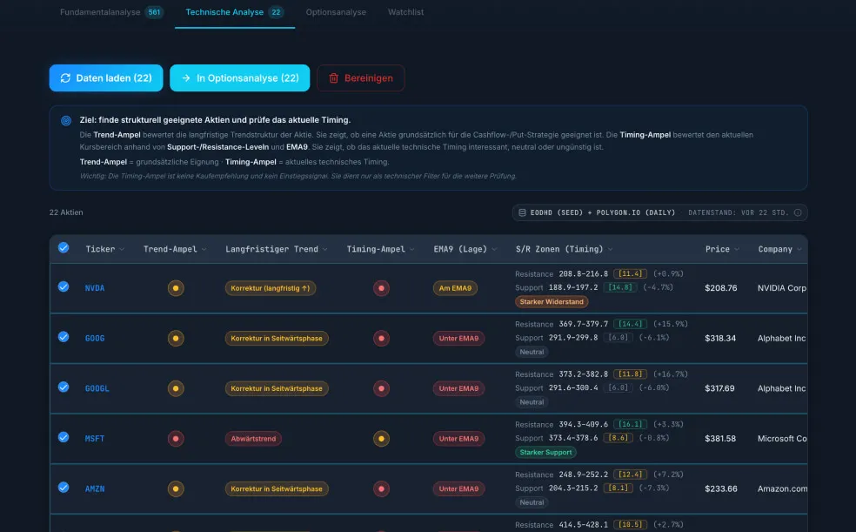This screenshot has height=532, width=856.
Task: Sort by the Ticker column header
Action: [x=104, y=249]
